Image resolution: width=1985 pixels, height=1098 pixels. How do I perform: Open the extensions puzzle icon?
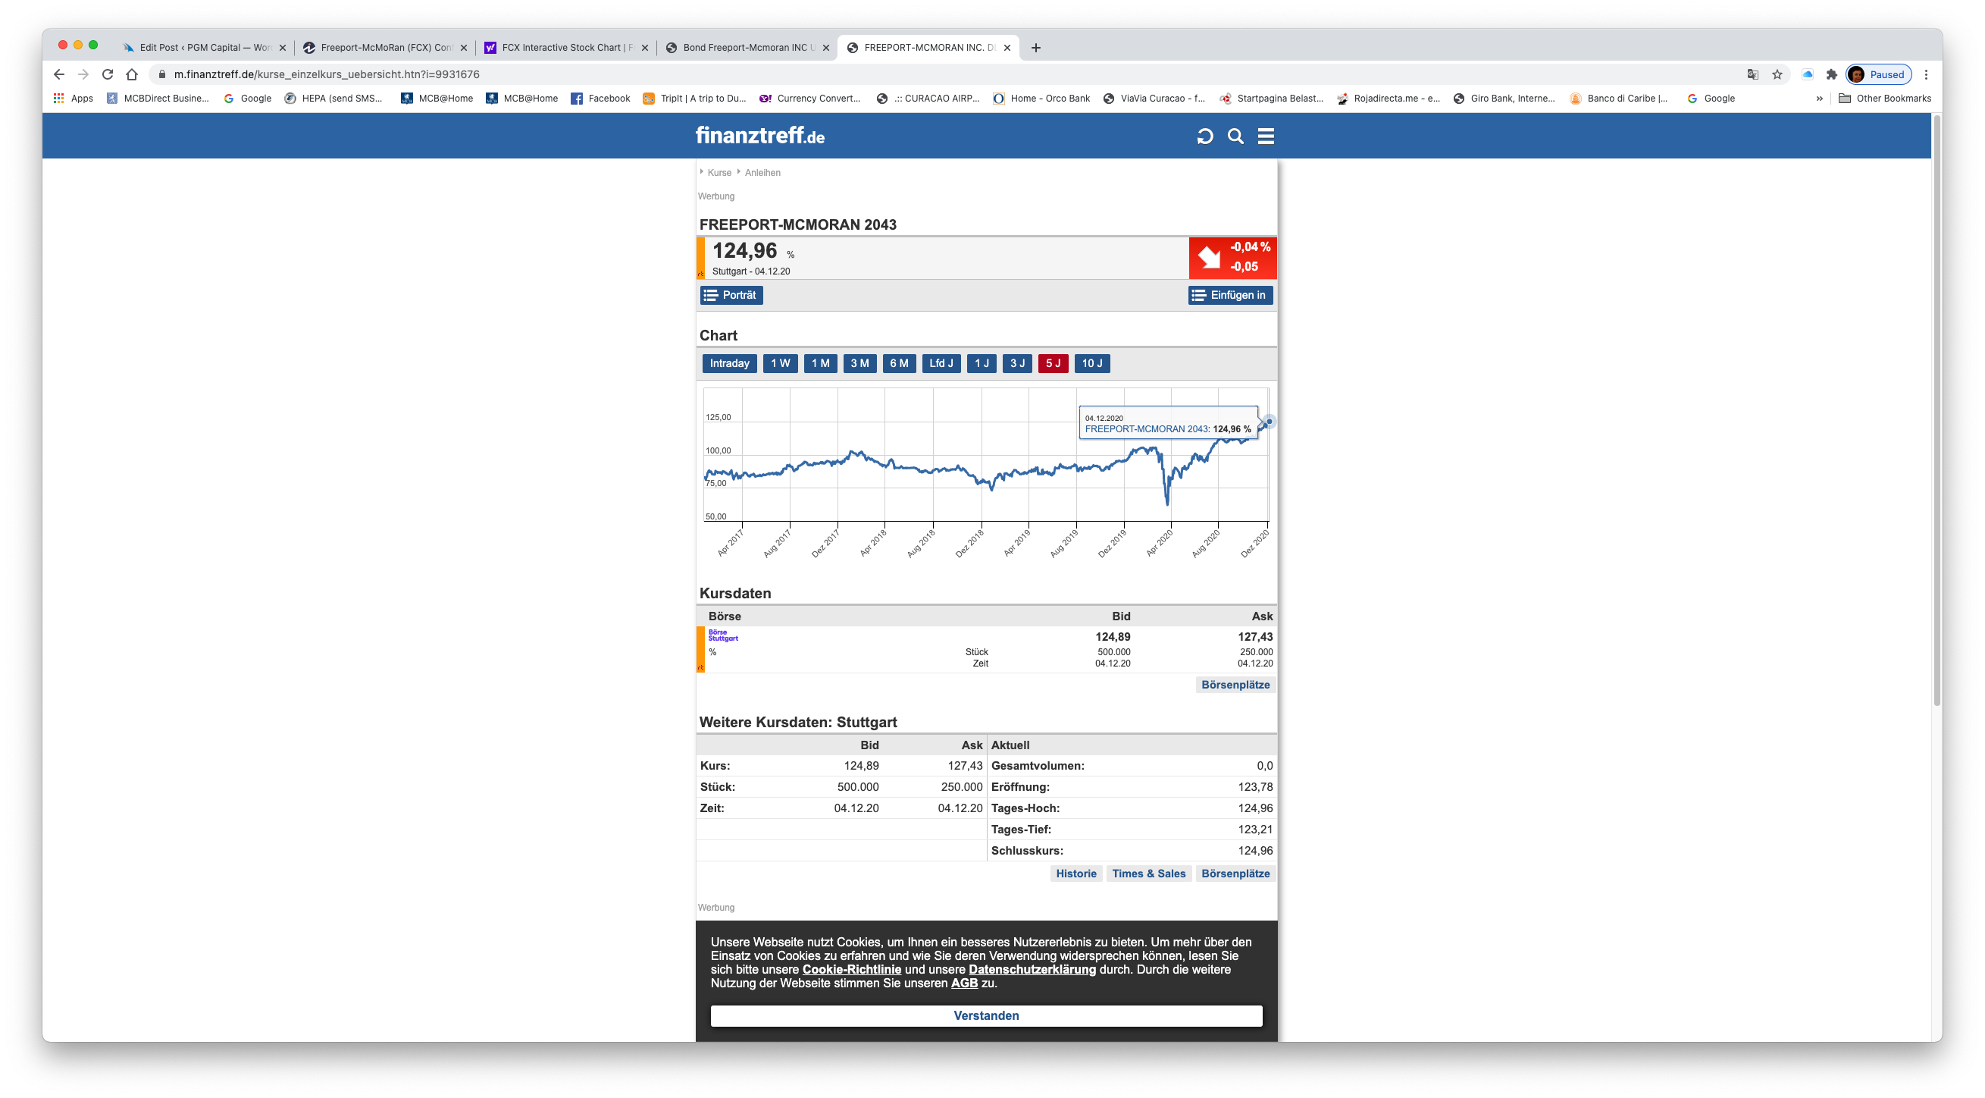(1831, 75)
